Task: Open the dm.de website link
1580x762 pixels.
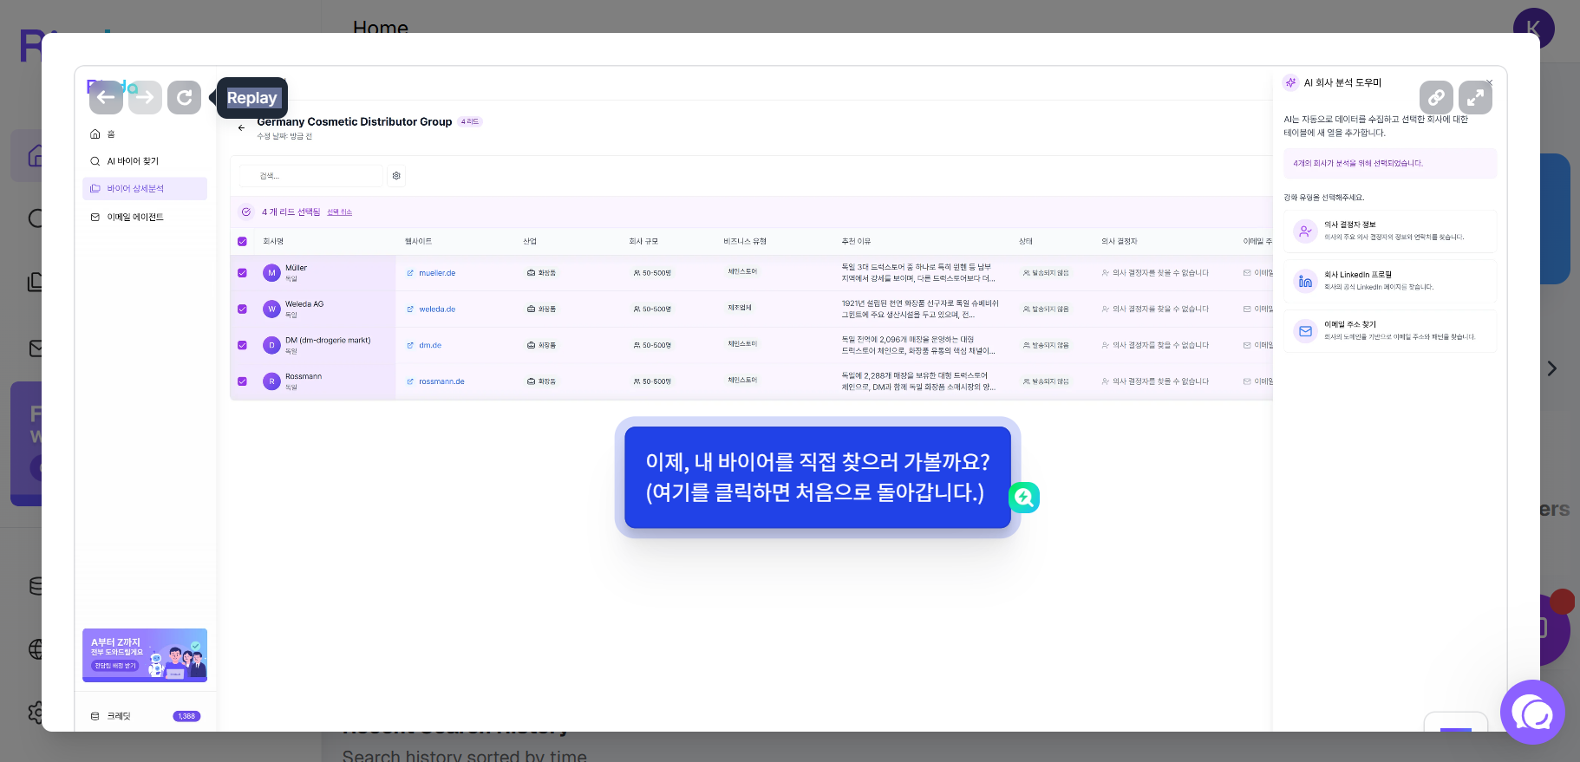Action: point(430,345)
